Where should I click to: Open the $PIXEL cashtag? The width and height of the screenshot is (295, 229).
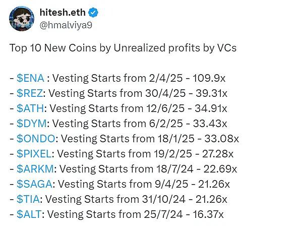(34, 154)
